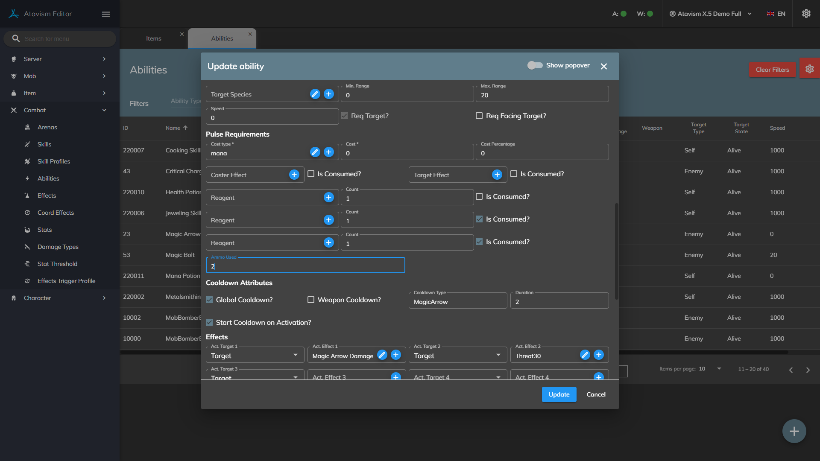Click the hamburger menu icon beside Atavism Editor

pos(106,14)
